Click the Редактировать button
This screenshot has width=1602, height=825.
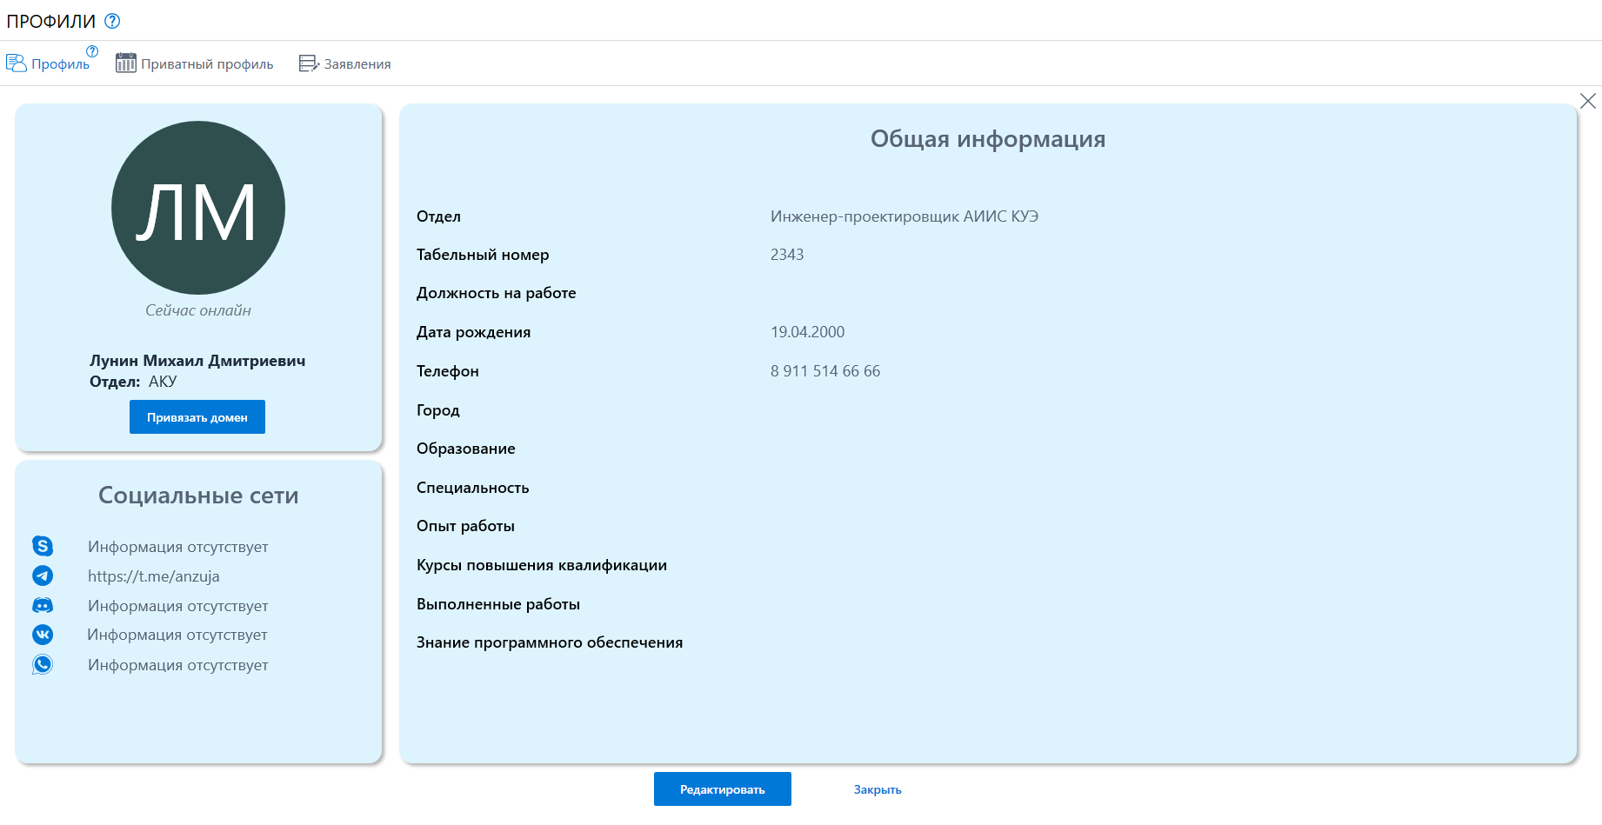click(x=723, y=789)
